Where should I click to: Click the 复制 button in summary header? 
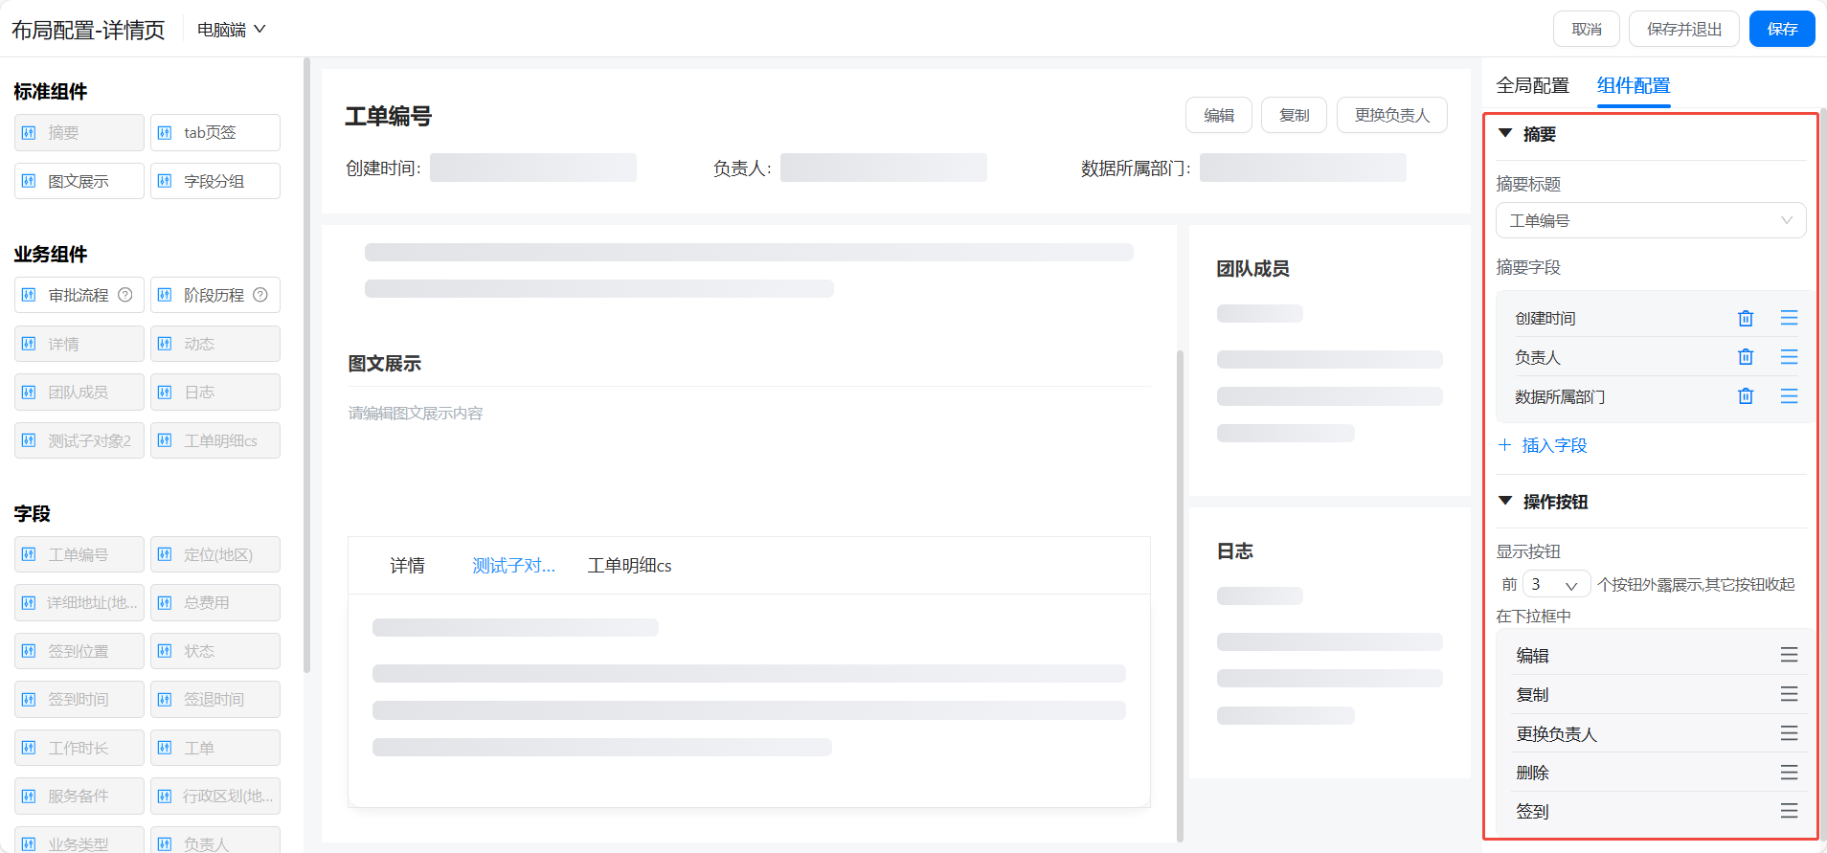(1294, 115)
